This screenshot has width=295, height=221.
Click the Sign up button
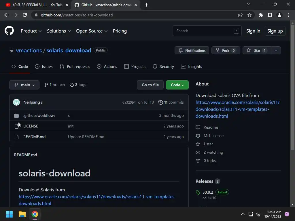point(275,31)
